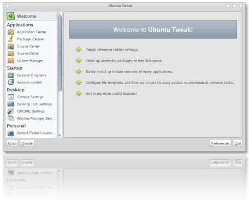Screen dimensions: 249x200
Task: Open Session control entry
Action: 31,82
